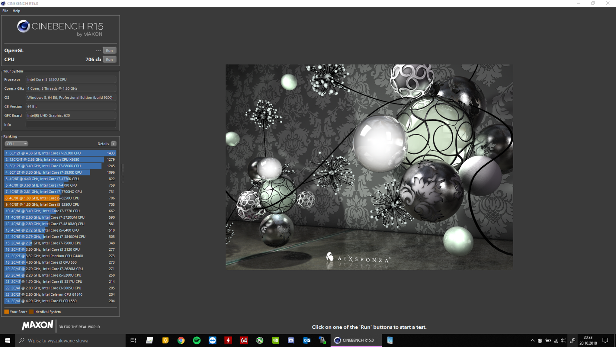The height and width of the screenshot is (347, 616).
Task: Open the Action Center notifications
Action: point(605,340)
